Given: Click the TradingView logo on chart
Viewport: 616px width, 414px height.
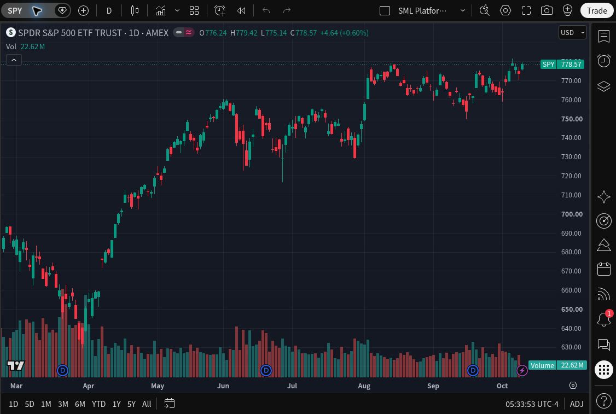Looking at the screenshot, I should tap(16, 366).
